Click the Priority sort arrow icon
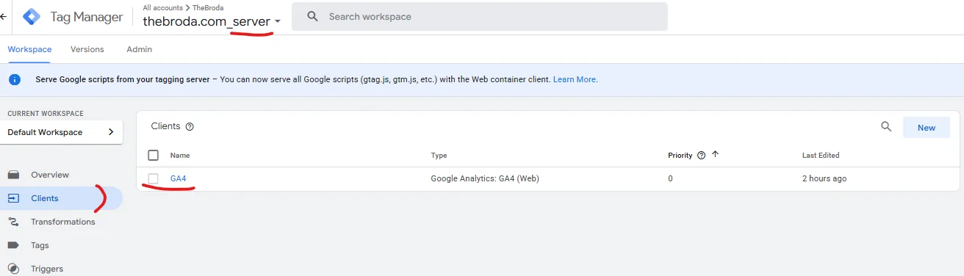Screen dimensions: 964x276 click(x=715, y=155)
